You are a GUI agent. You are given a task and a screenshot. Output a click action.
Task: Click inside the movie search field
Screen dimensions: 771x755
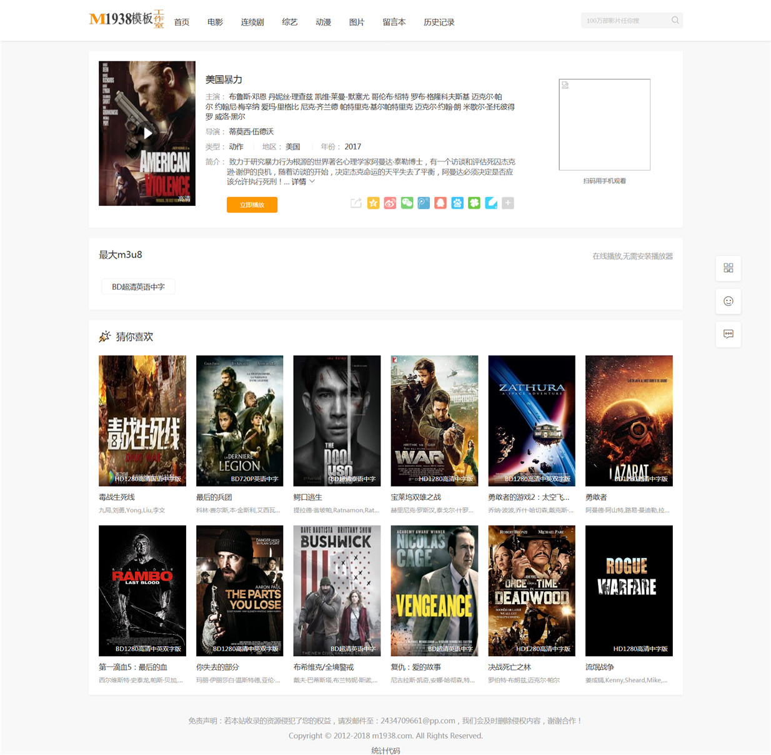625,21
